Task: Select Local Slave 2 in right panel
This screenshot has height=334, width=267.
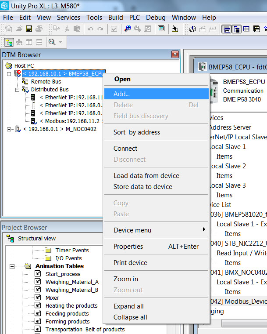Action: [228, 166]
